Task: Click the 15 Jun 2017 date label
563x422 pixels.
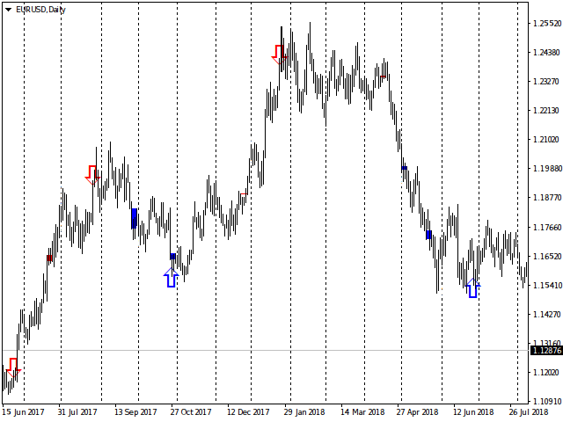Action: click(24, 412)
